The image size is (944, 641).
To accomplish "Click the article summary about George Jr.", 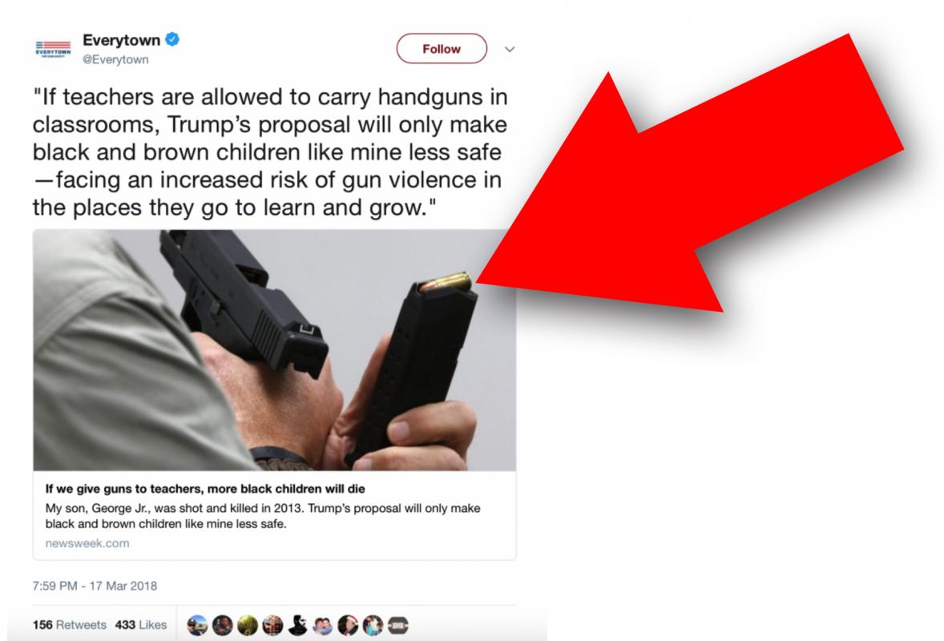I will point(263,516).
